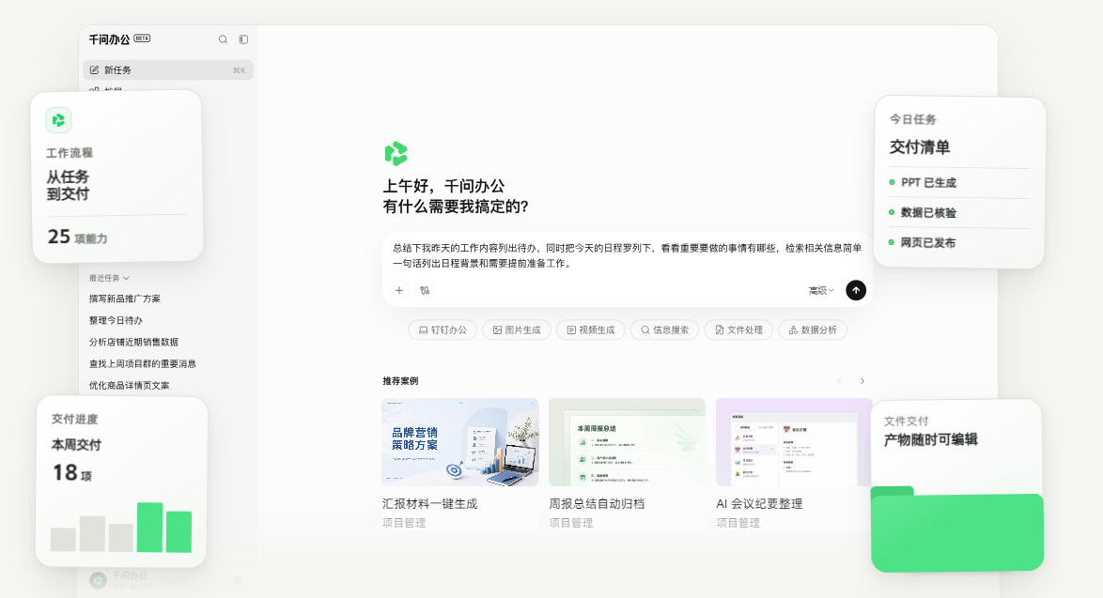Open the 高级 mode dropdown
The image size is (1103, 598).
(821, 290)
